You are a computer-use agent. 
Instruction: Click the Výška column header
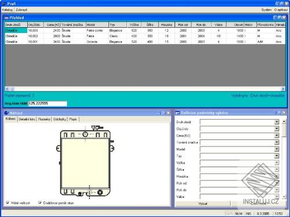(x=134, y=25)
